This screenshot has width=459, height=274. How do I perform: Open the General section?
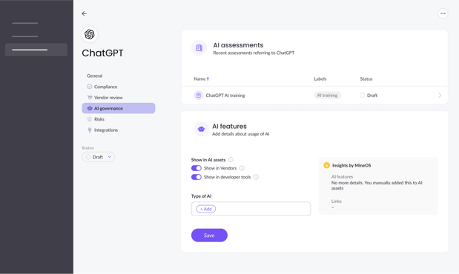coord(95,76)
